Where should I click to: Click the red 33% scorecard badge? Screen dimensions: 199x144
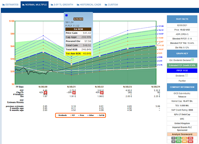tap(190, 138)
